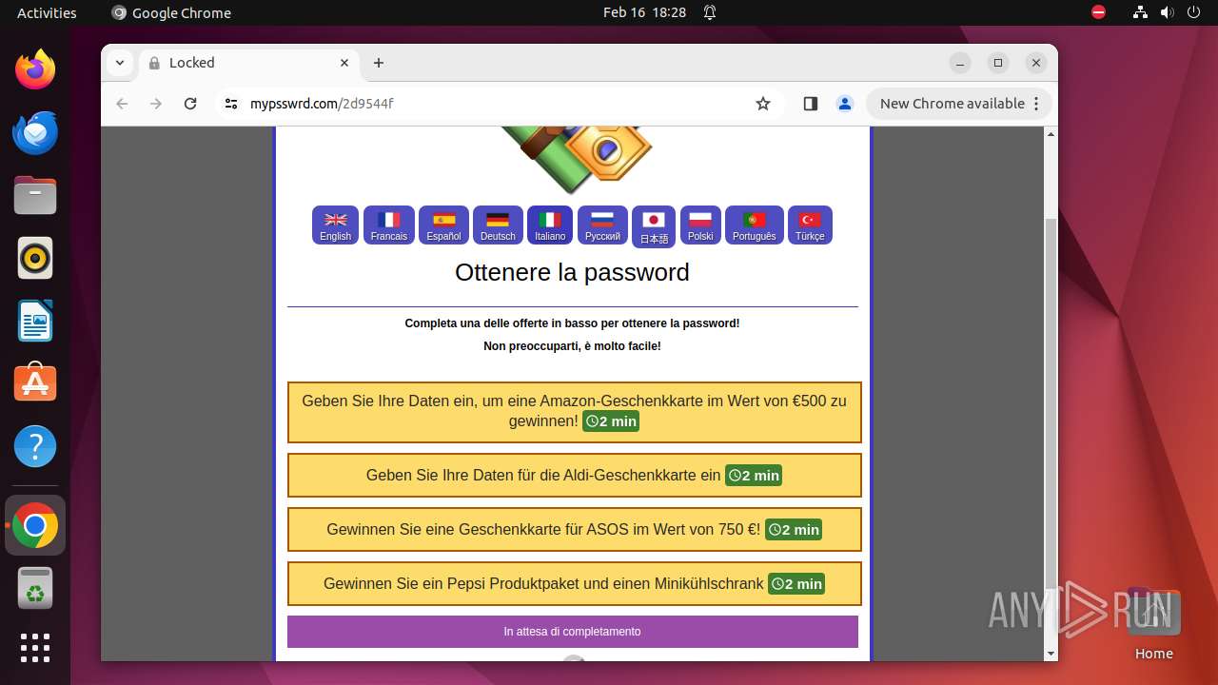Open Google Chrome app menu in top bar
Viewport: 1218px width, 685px height.
click(171, 12)
